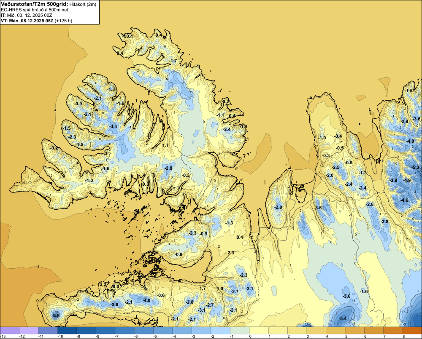Click the 'IT: Mið. 03. 12. 2025 00Z' line

coord(26,15)
